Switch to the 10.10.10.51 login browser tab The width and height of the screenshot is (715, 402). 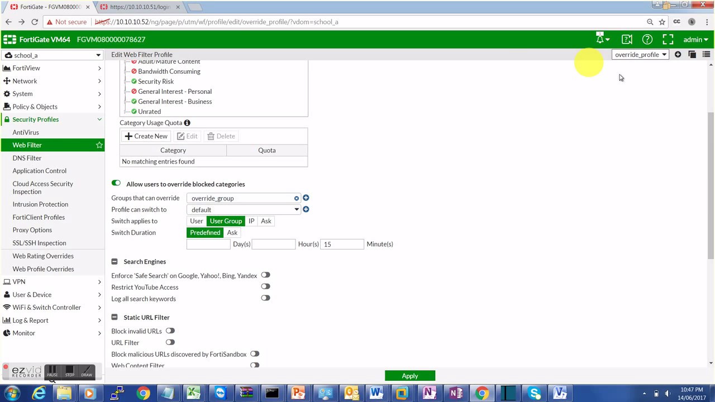pos(140,7)
